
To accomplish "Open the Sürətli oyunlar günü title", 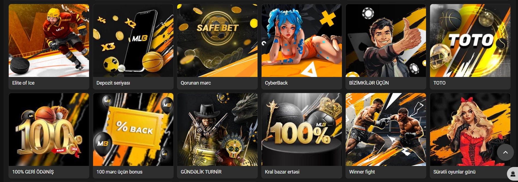I will click(454, 172).
